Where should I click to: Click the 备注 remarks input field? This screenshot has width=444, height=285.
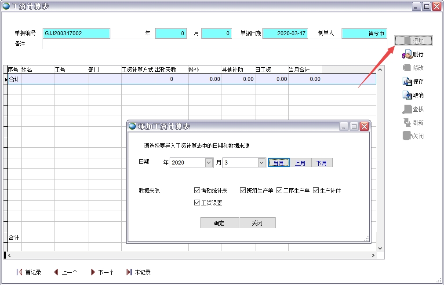[215, 44]
